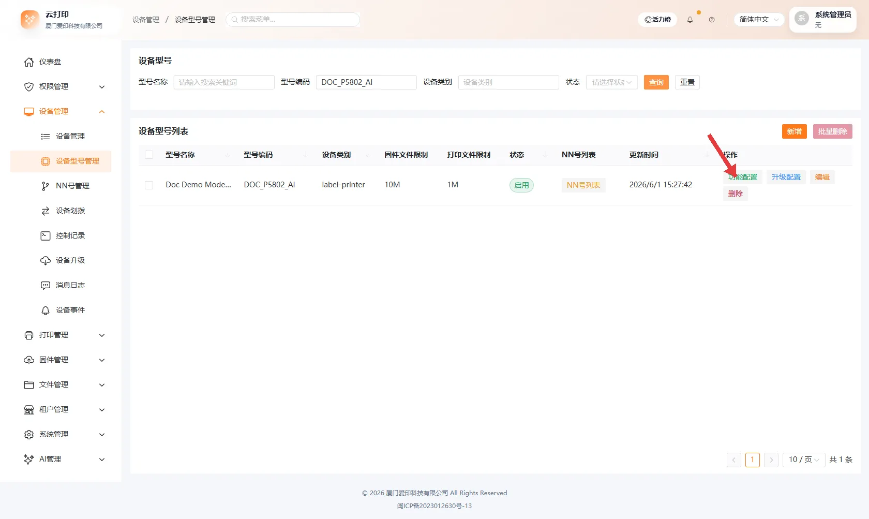The image size is (869, 519).
Task: Click the 系统管理员 avatar
Action: click(x=802, y=18)
